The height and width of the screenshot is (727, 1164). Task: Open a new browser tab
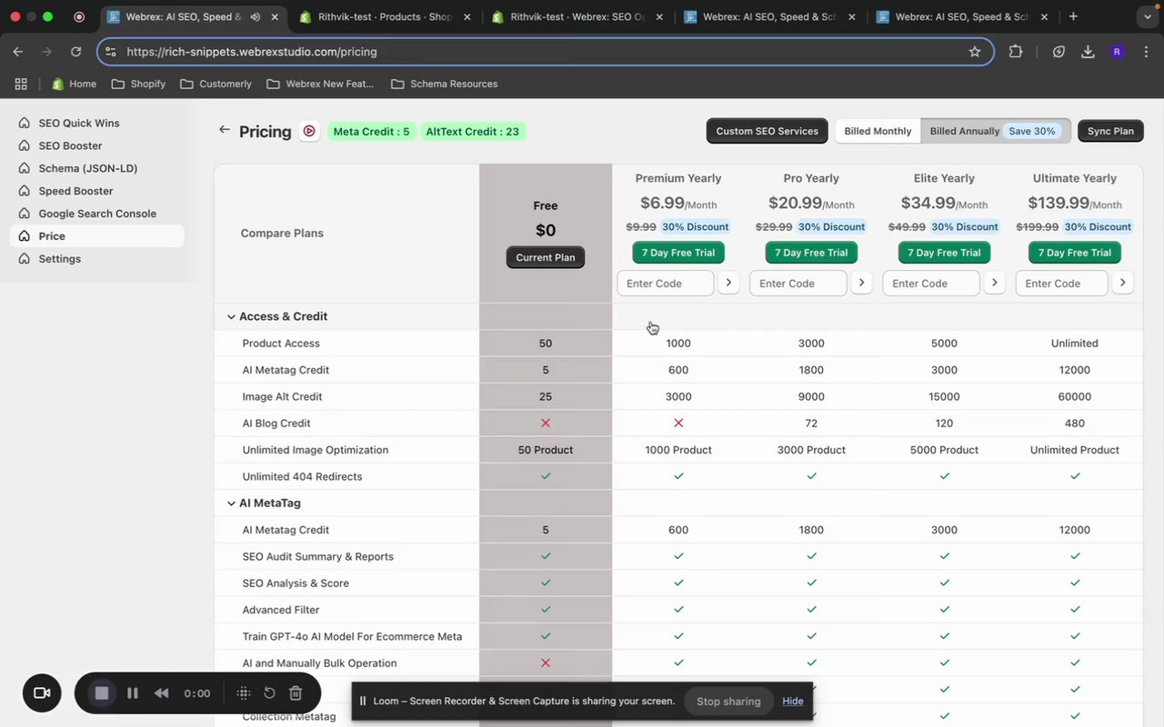pos(1074,16)
